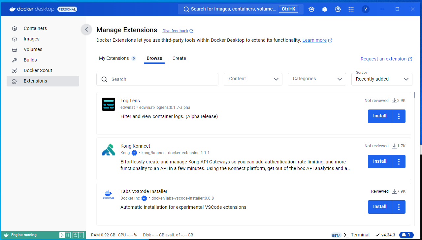Click the RAM 0.92 GB status text
422x240 pixels.
(x=103, y=235)
